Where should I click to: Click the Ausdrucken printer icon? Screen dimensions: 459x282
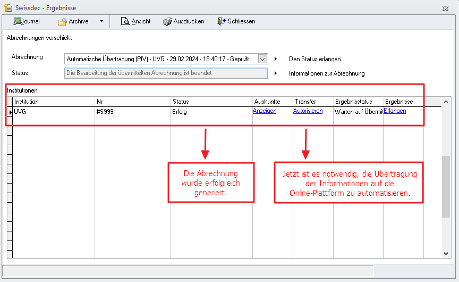tap(167, 21)
